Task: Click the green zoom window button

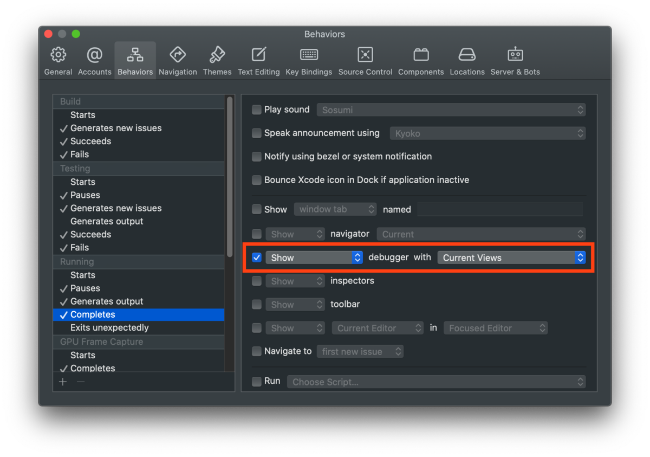Action: coord(76,34)
